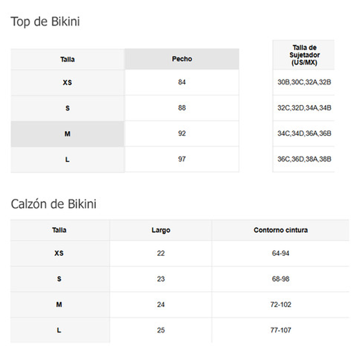Select the chest measurement 92

pos(182,134)
